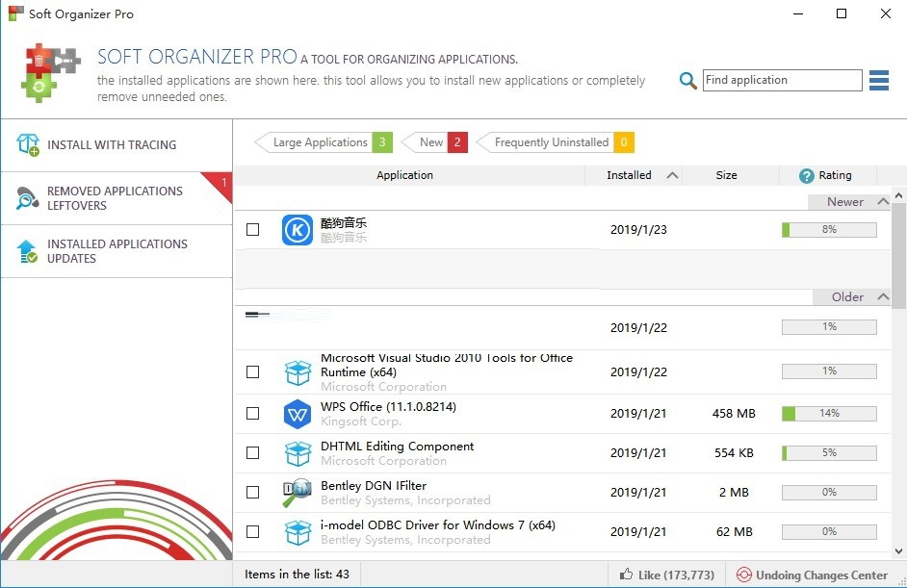Viewport: 907px width, 588px height.
Task: Click the 554 KB size value
Action: coord(734,452)
